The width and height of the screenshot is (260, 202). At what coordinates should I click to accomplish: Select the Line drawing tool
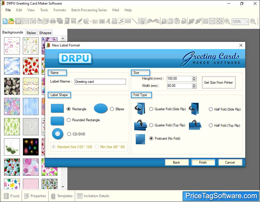(135, 21)
